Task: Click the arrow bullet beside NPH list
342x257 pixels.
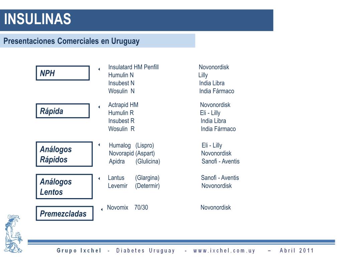Action: [99, 69]
